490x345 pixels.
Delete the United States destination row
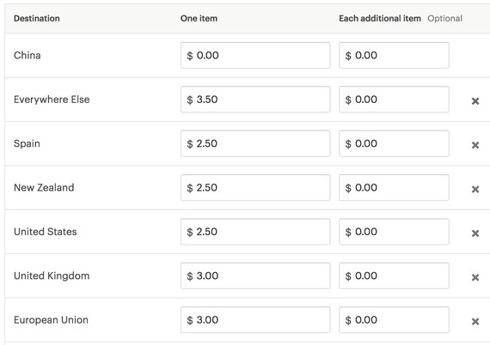pos(475,233)
